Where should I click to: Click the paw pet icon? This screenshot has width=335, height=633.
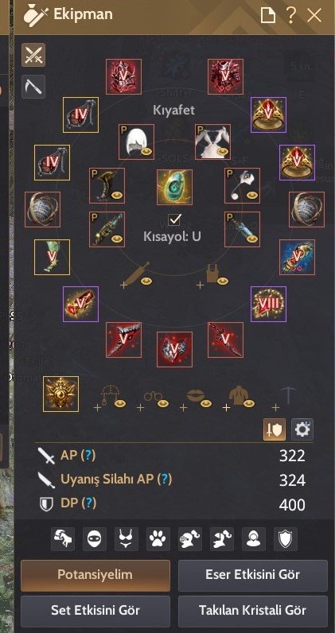pos(158,539)
